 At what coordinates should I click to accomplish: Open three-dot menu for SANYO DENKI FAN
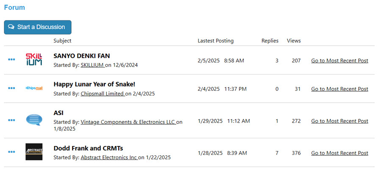pos(11,60)
